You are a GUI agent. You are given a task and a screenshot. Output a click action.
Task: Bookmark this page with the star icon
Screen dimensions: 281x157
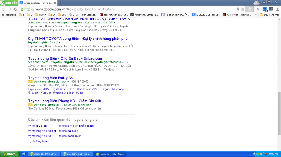pos(243,9)
